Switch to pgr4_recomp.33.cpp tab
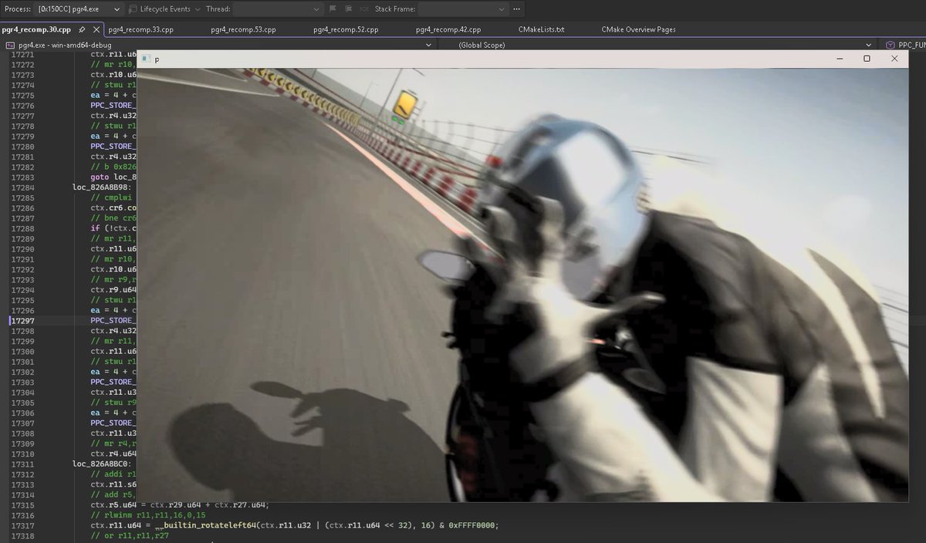926x543 pixels. click(x=140, y=29)
